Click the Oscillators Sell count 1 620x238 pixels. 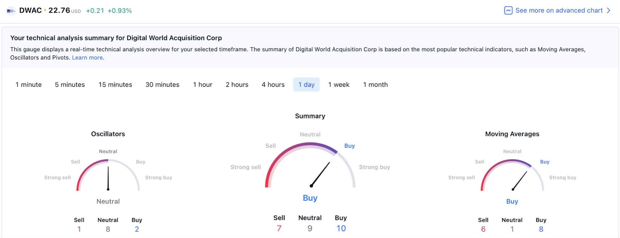79,229
